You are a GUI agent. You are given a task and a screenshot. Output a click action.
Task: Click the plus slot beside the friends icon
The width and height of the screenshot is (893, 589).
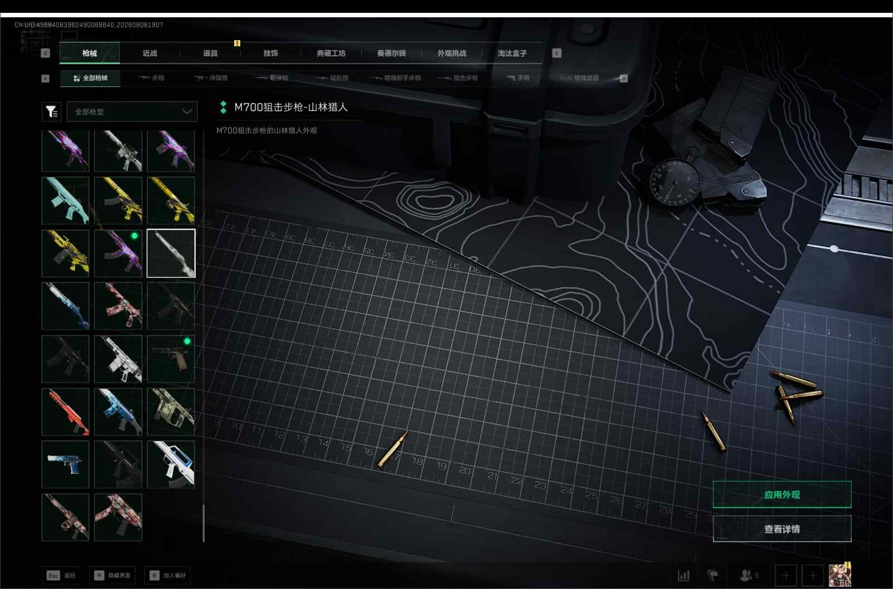[785, 575]
